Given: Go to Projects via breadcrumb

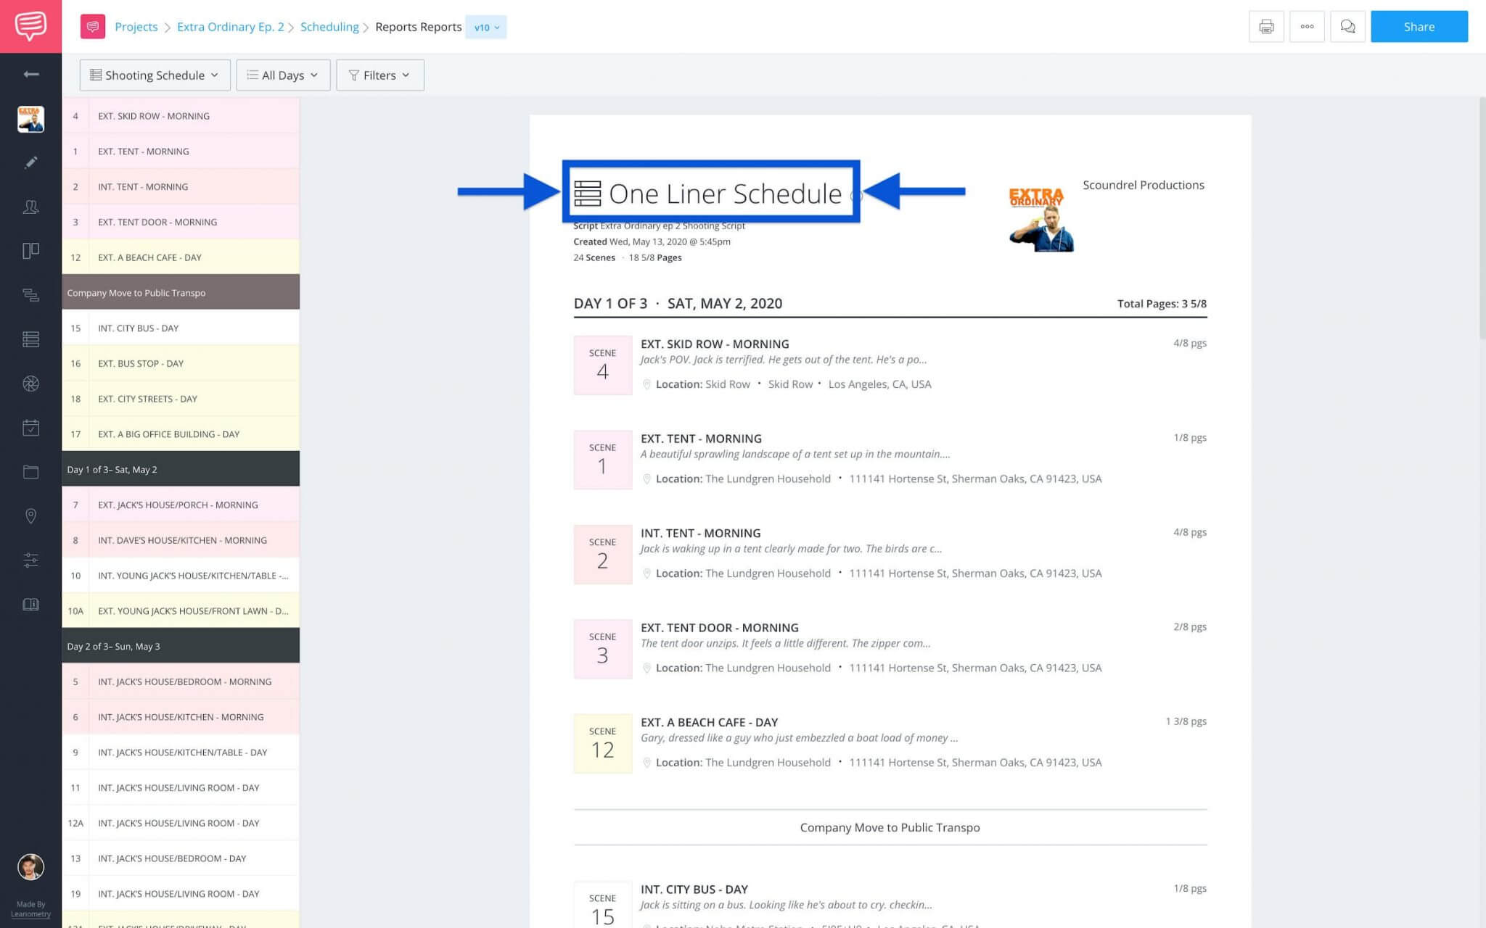Looking at the screenshot, I should (x=136, y=27).
